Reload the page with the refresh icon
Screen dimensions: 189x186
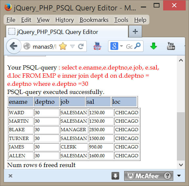click(81, 46)
